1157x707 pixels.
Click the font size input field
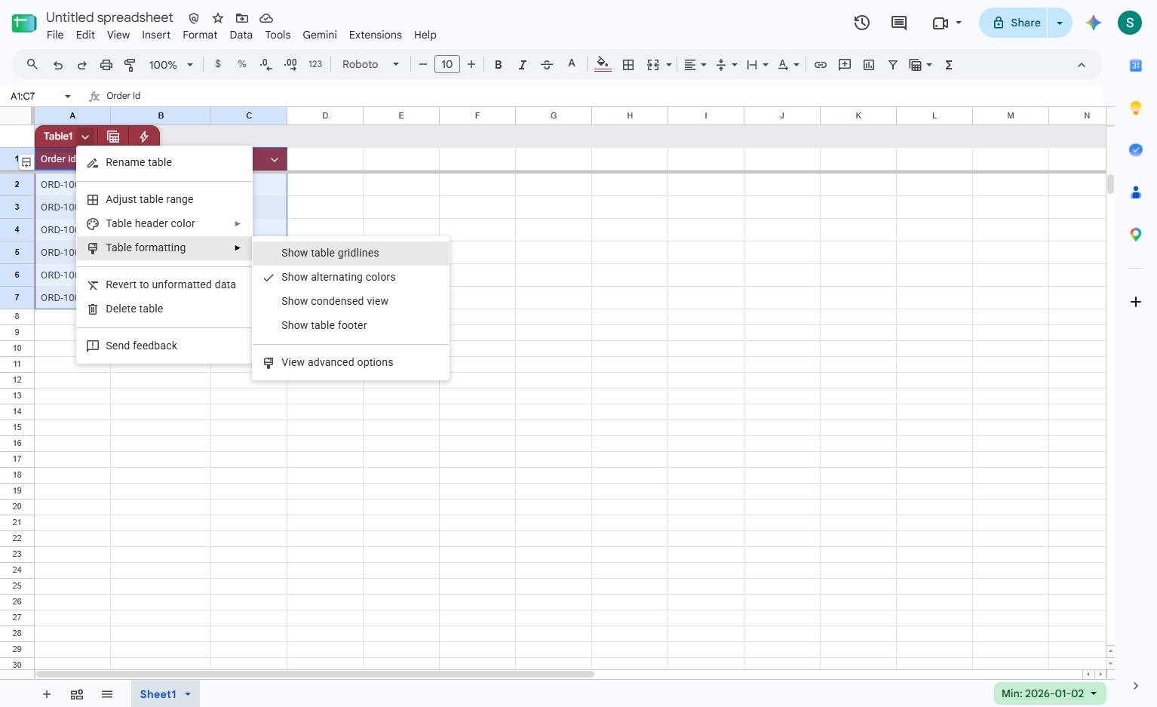click(x=447, y=65)
